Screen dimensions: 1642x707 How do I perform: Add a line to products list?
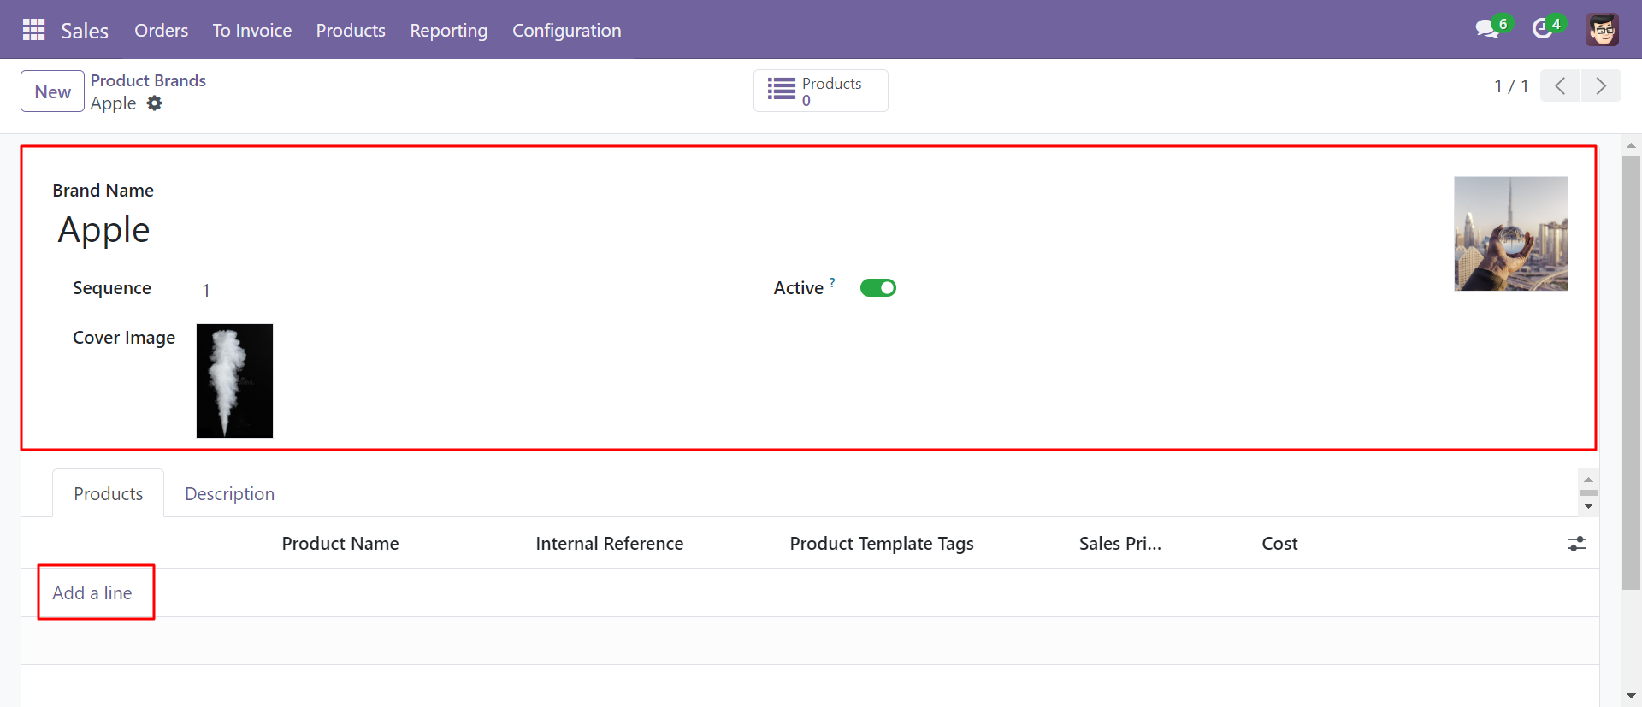(x=92, y=592)
